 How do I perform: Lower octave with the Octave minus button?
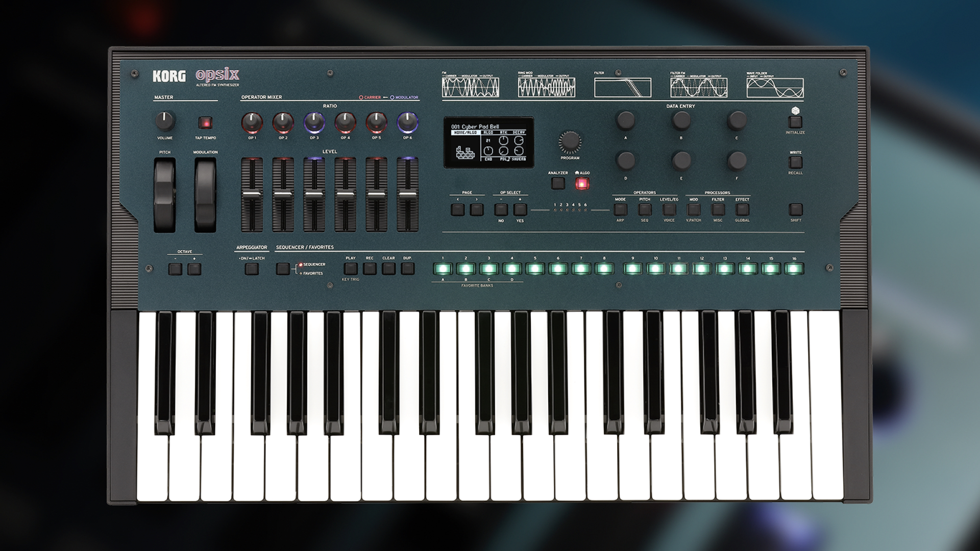coord(175,269)
